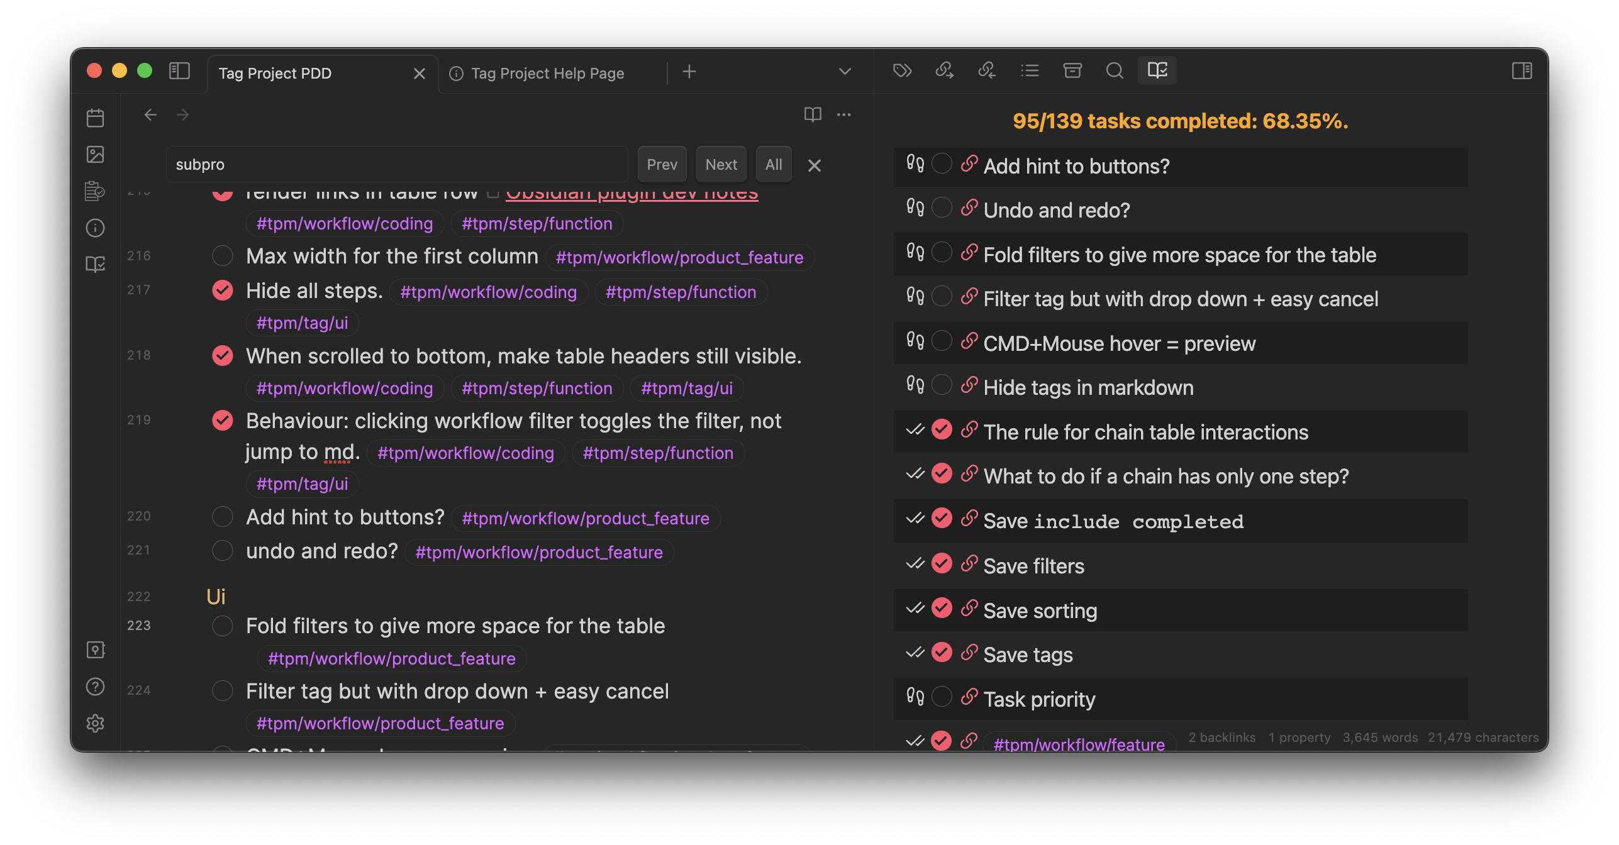Toggle the left sidebar expander
The height and width of the screenshot is (845, 1619).
[x=179, y=70]
